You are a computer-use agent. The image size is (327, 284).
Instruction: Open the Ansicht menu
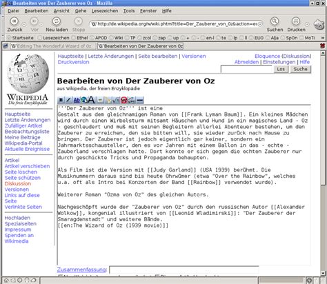61,11
